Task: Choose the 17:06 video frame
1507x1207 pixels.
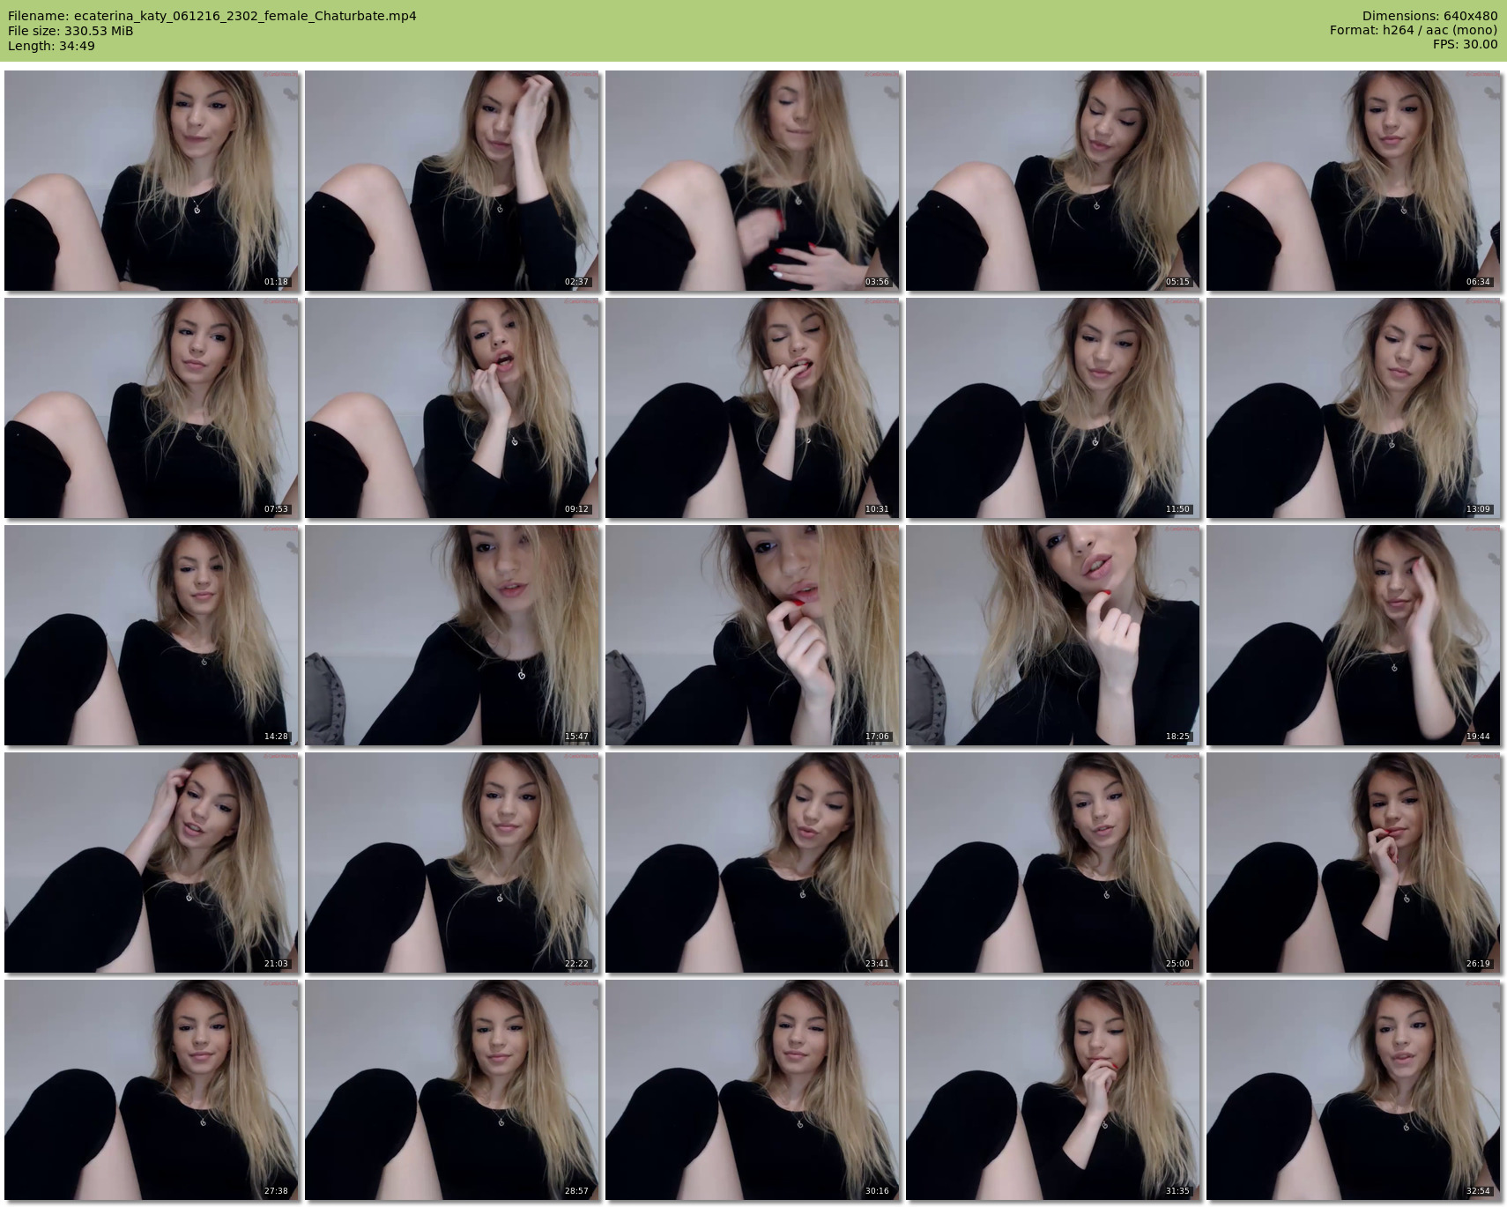Action: (752, 635)
